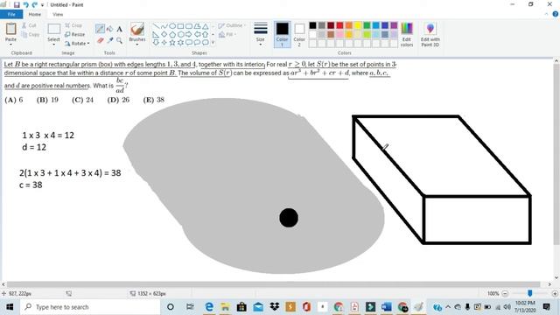
Task: Click the Crop button
Action: pos(73,25)
